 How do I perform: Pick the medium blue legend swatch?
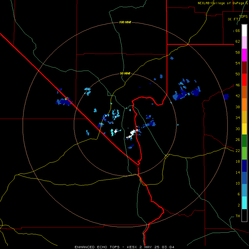[244, 178]
